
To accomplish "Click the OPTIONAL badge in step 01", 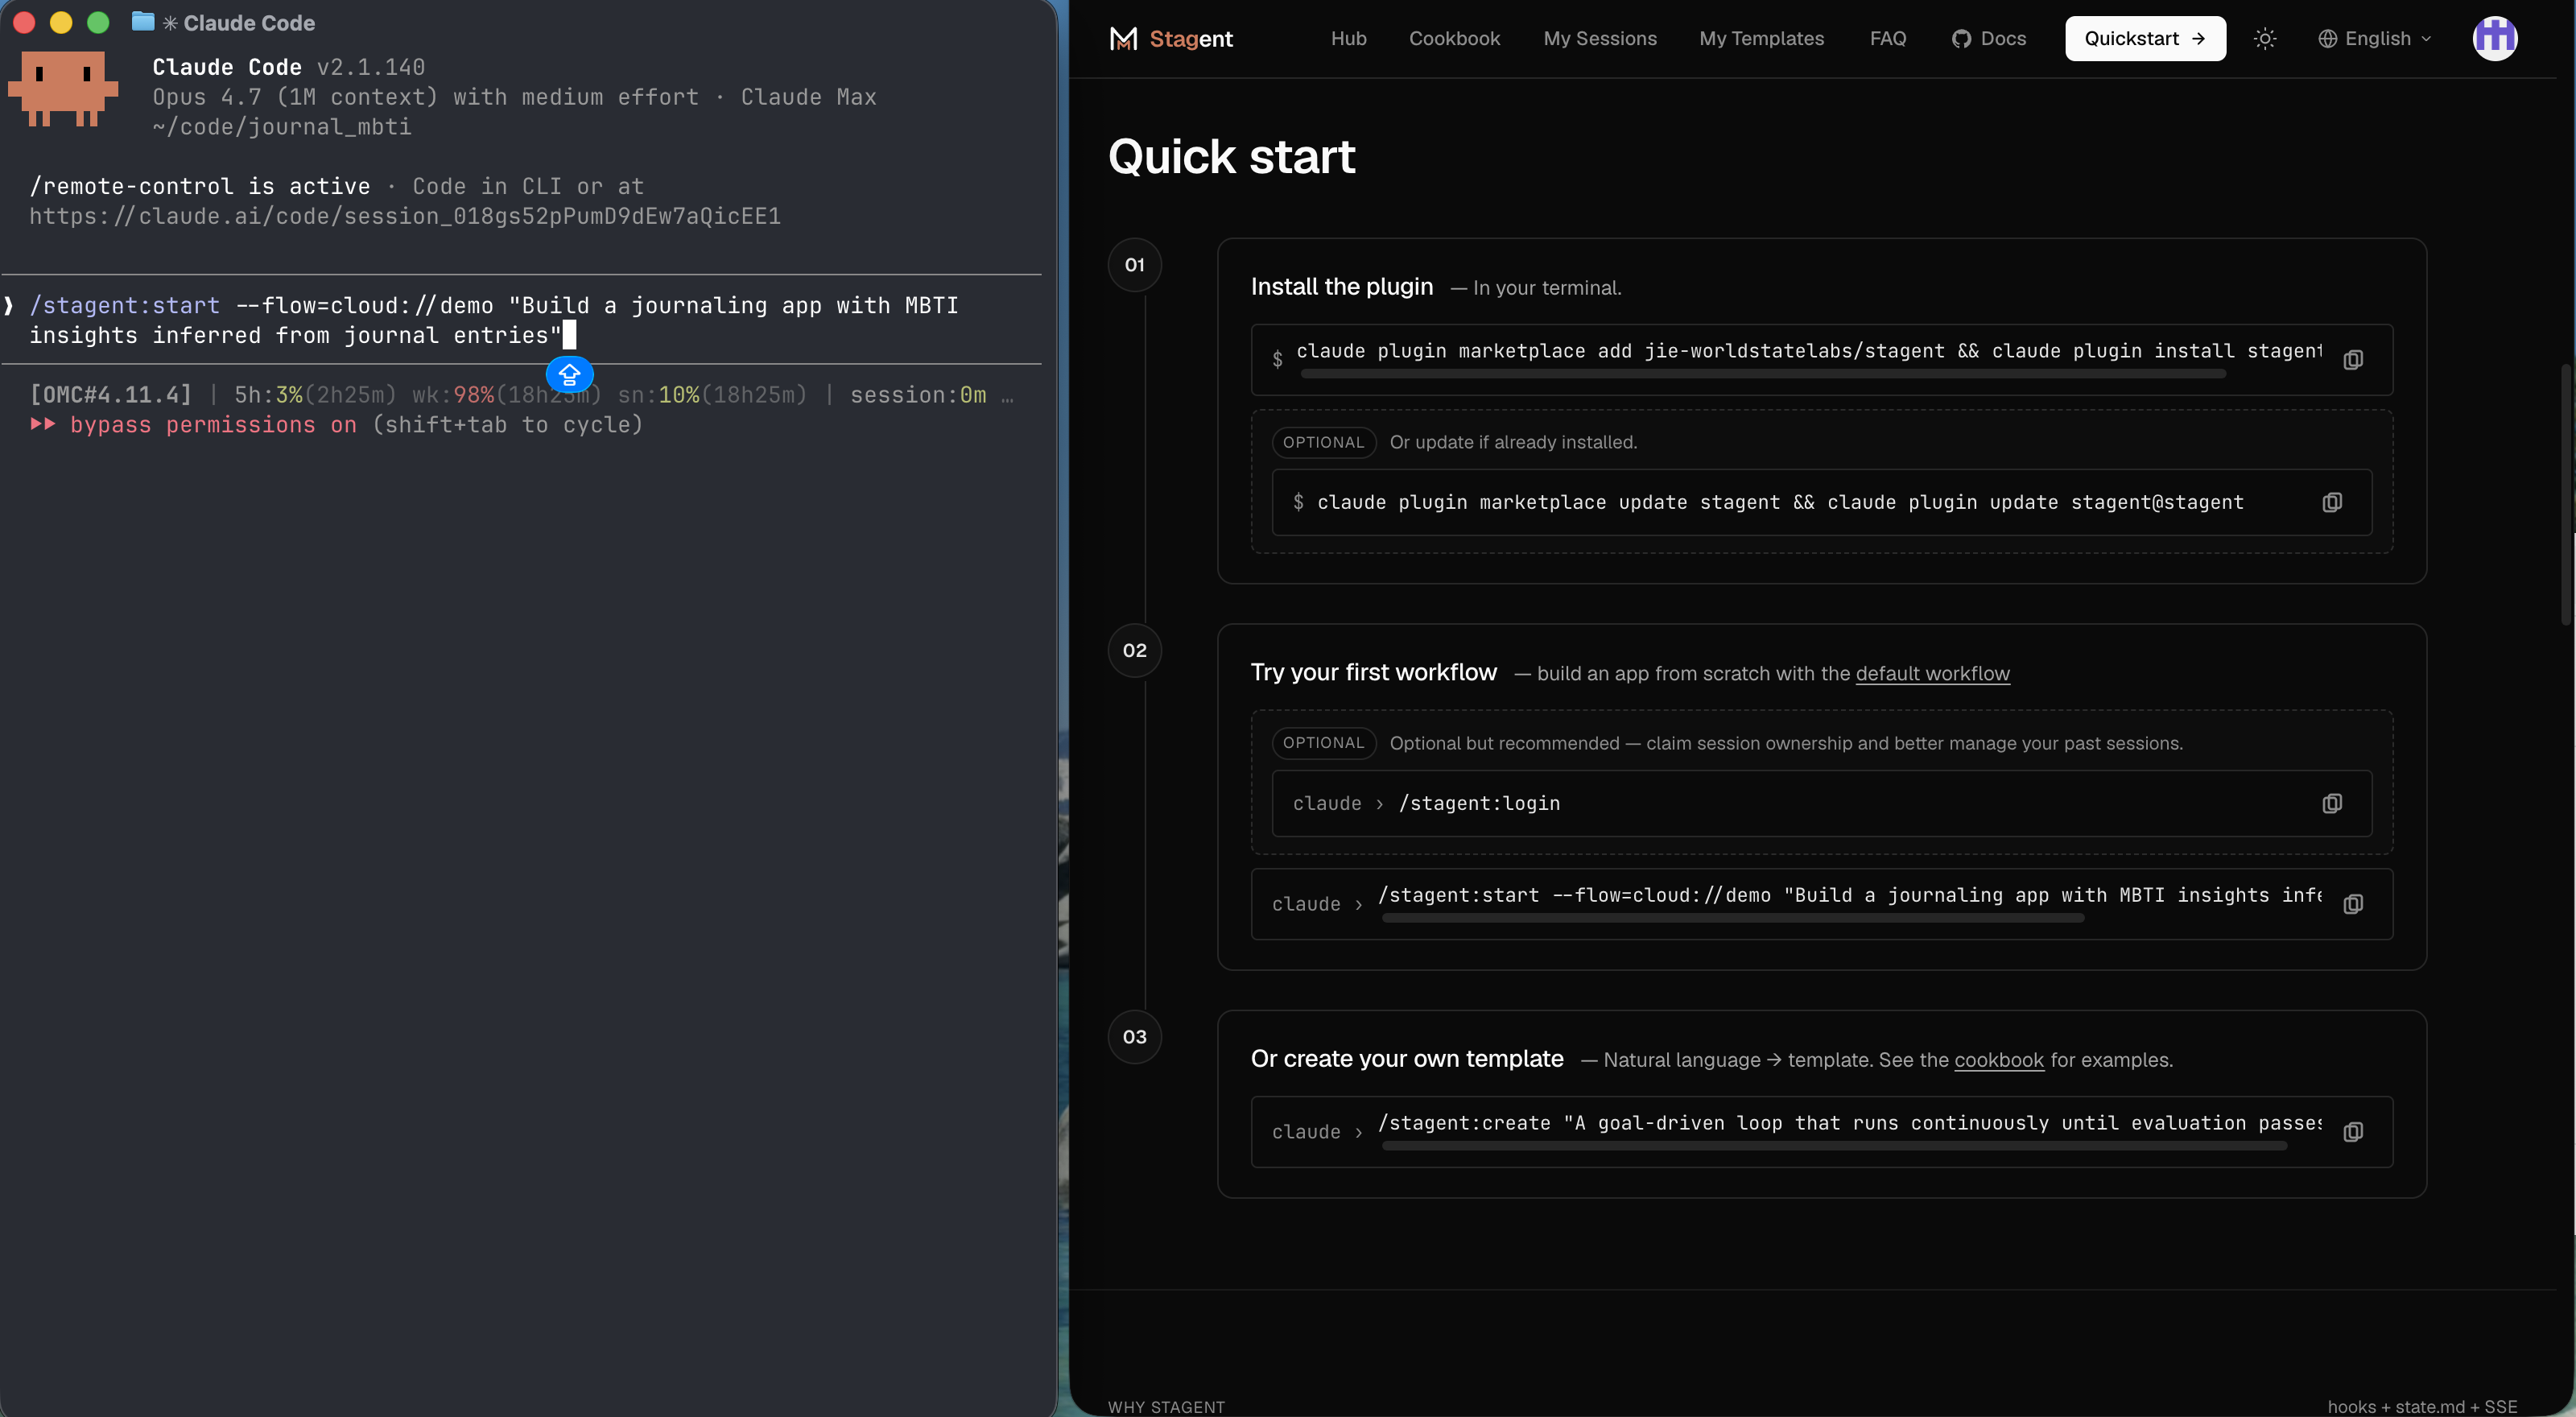I will pyautogui.click(x=1323, y=442).
